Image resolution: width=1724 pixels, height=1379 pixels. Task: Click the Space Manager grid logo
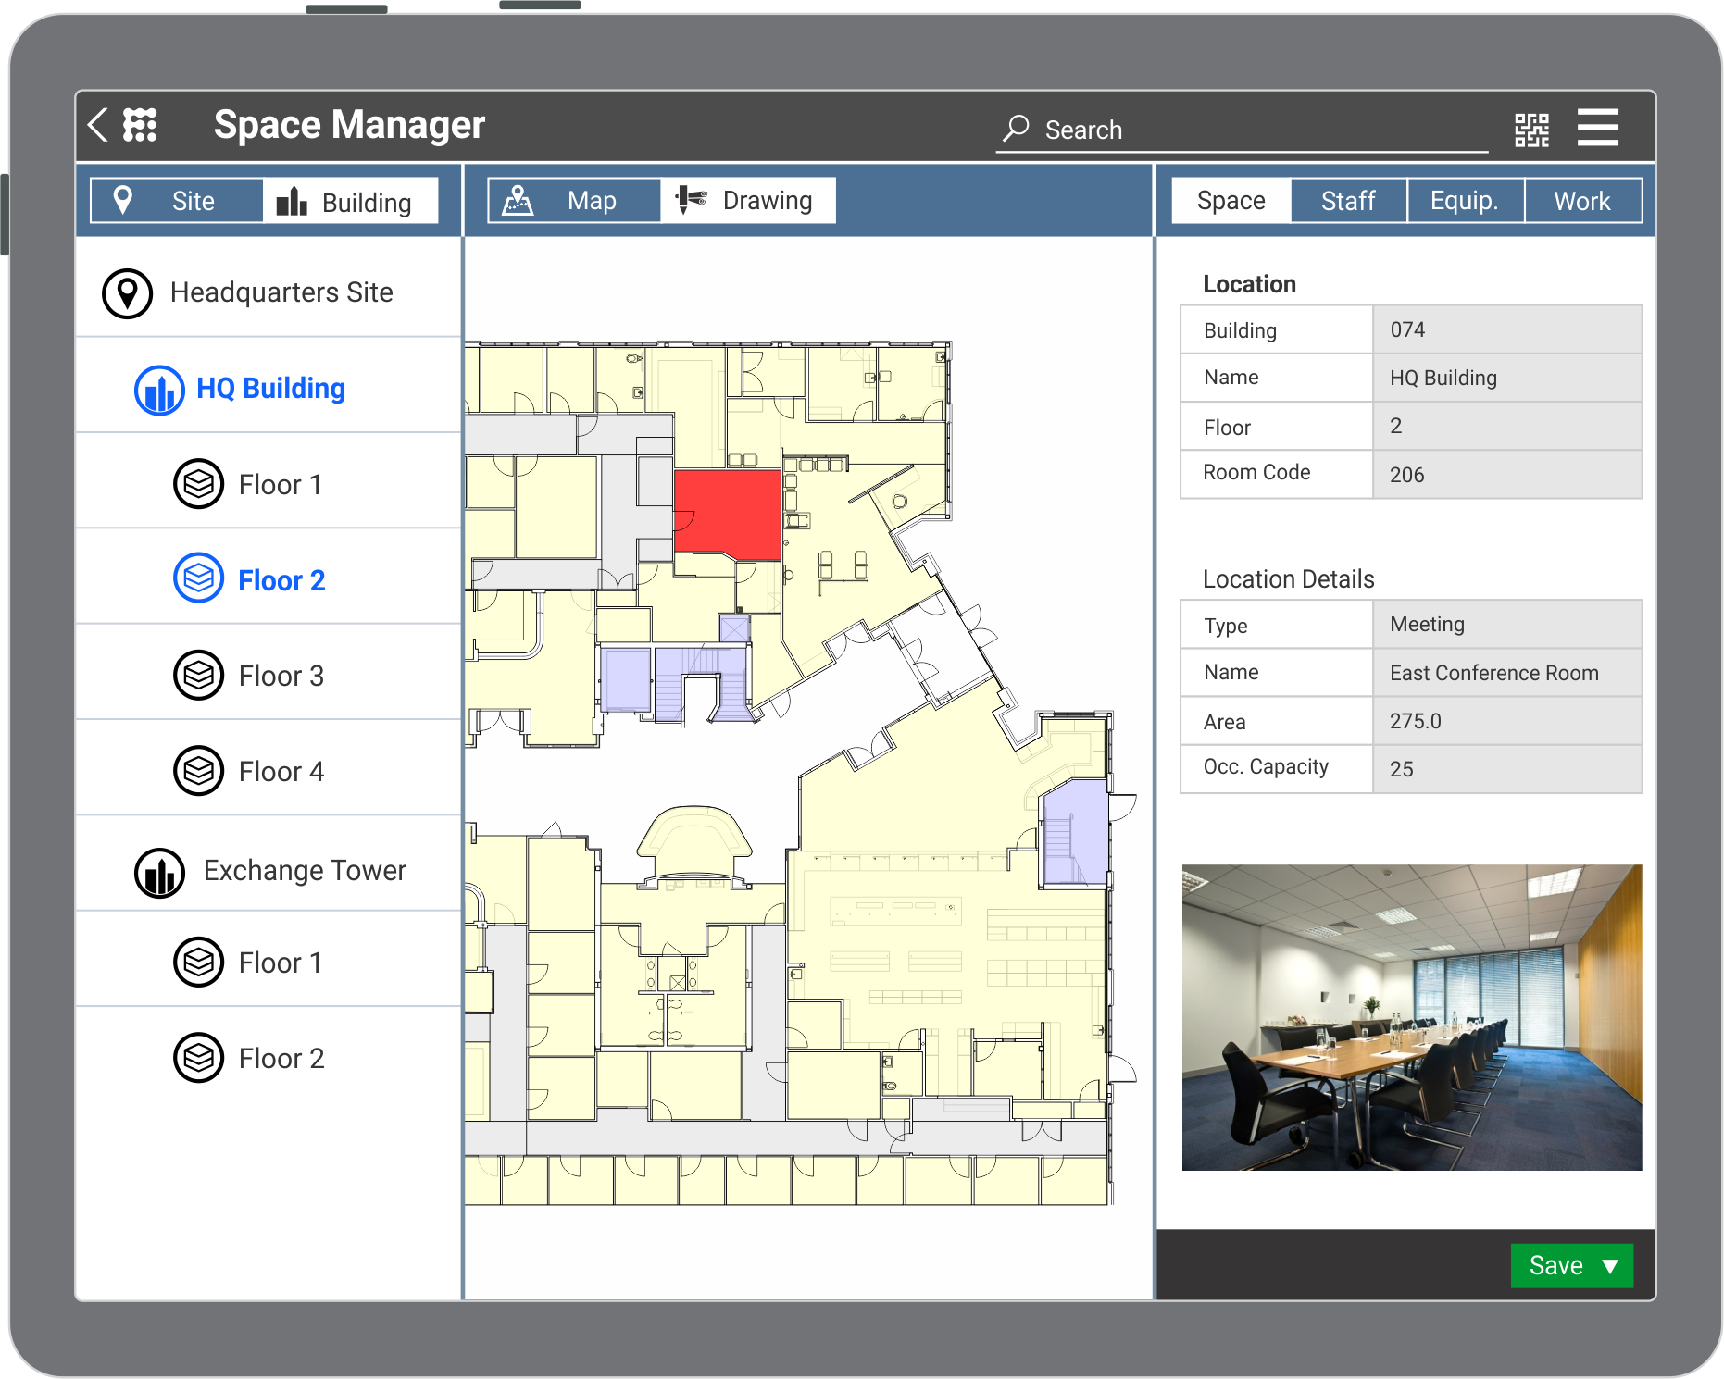coord(140,124)
